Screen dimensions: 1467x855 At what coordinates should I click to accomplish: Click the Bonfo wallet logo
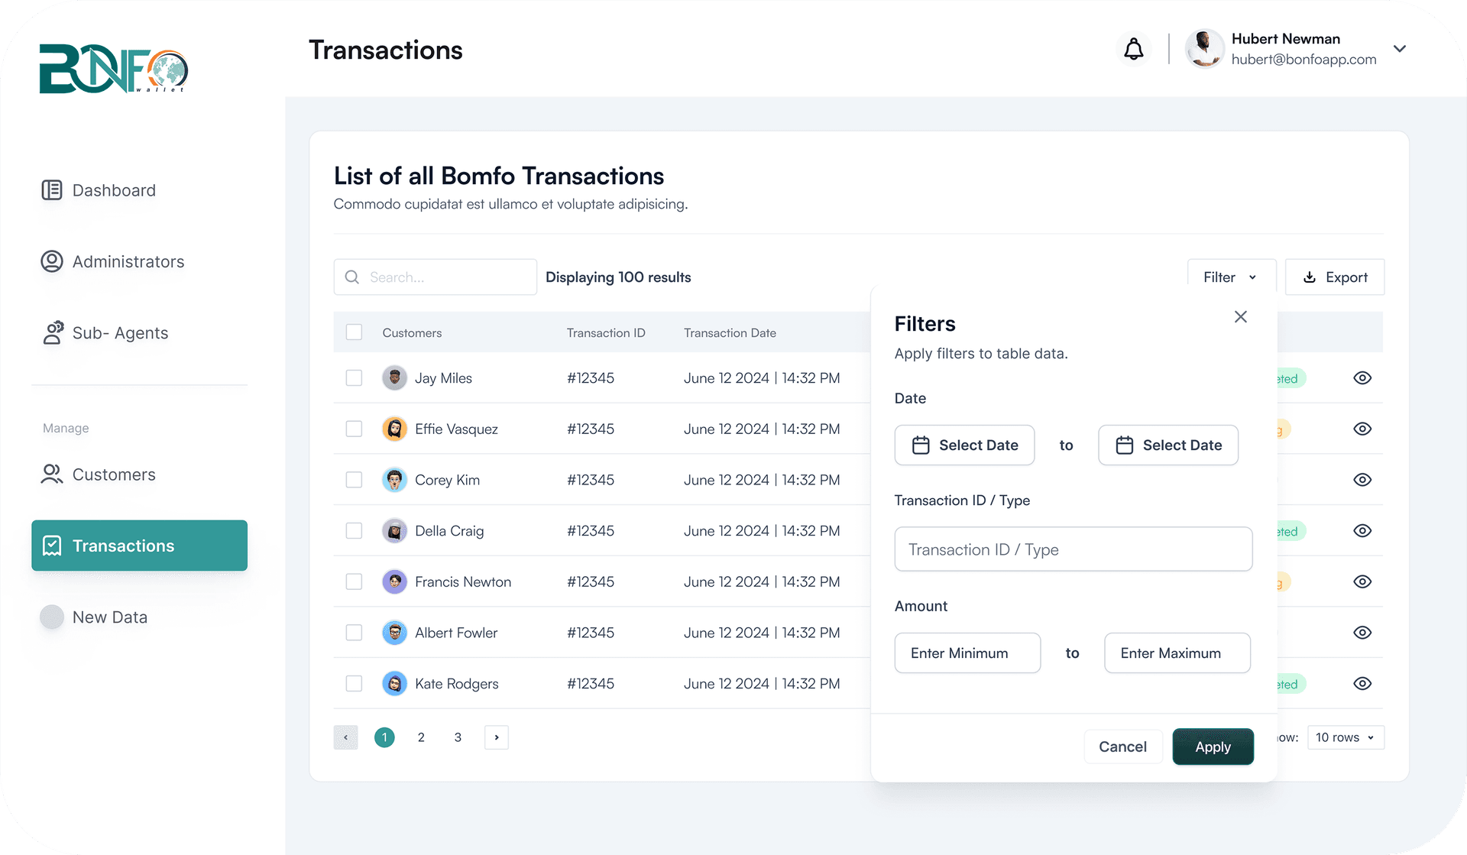(114, 69)
